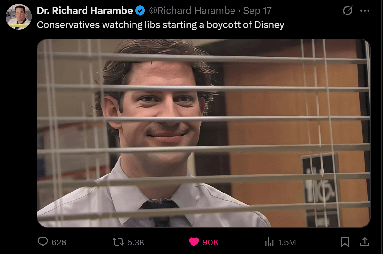Image resolution: width=383 pixels, height=254 pixels.
Task: Expand the meme image of man behind blinds
Action: (203, 133)
